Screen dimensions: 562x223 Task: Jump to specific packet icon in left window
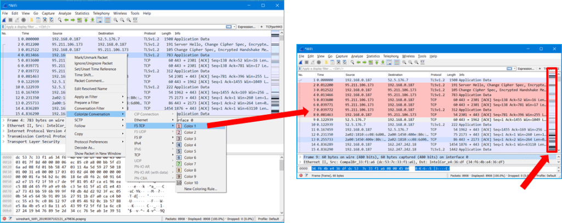80,20
